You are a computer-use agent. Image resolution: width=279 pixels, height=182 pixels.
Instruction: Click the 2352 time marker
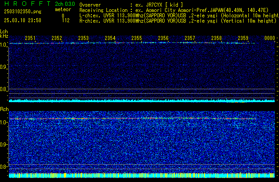tap(57, 38)
